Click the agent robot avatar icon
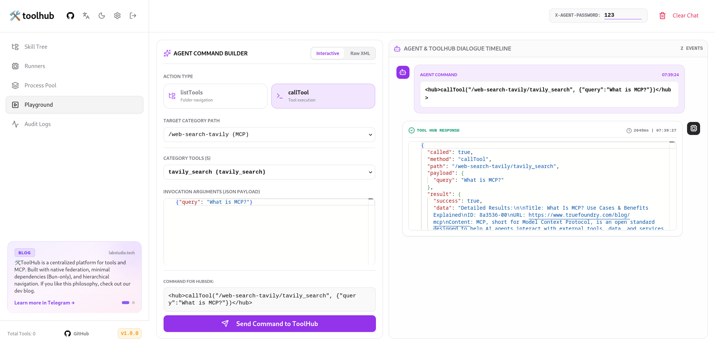This screenshot has width=715, height=345. (403, 72)
